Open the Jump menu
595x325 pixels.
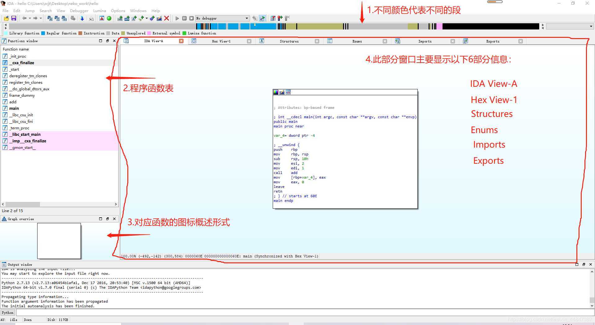30,11
